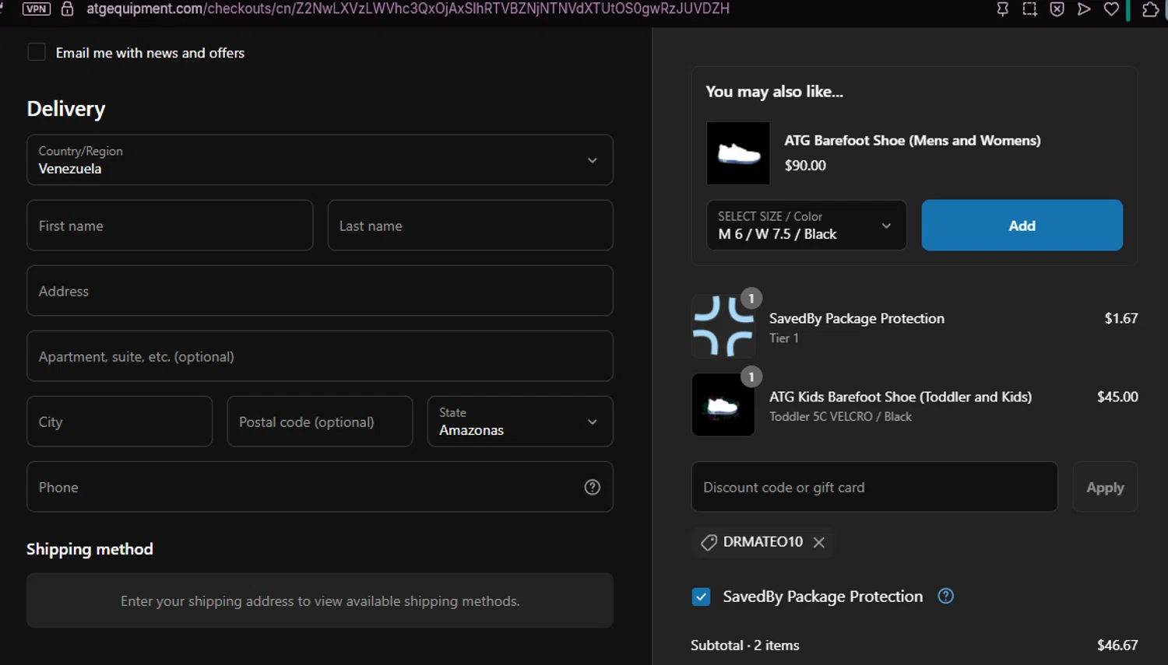
Task: Click the discount tag icon beside DRMATEO10
Action: (x=709, y=542)
